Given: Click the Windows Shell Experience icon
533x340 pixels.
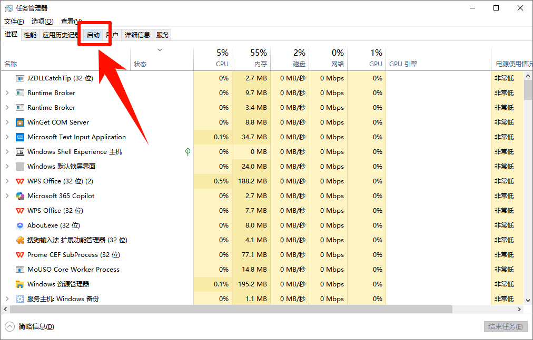Looking at the screenshot, I should [x=20, y=152].
